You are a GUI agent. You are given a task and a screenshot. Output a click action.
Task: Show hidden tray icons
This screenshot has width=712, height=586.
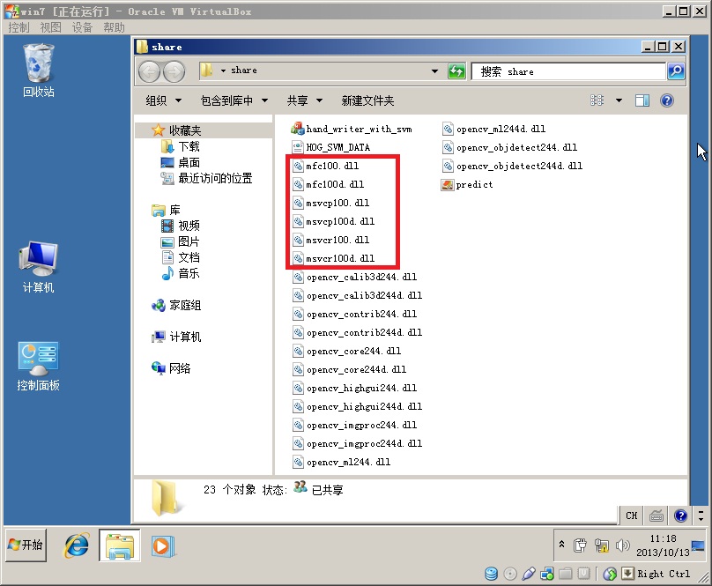tap(561, 545)
